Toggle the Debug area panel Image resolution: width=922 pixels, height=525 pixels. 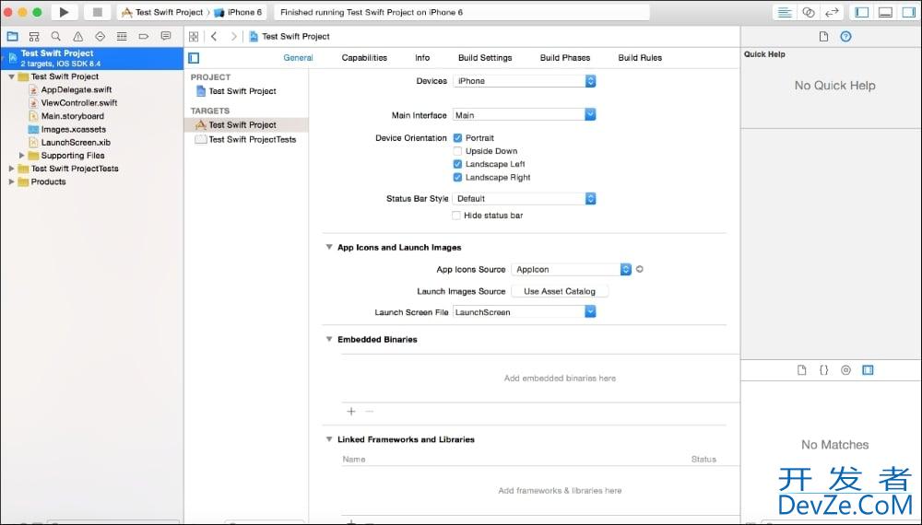(885, 12)
